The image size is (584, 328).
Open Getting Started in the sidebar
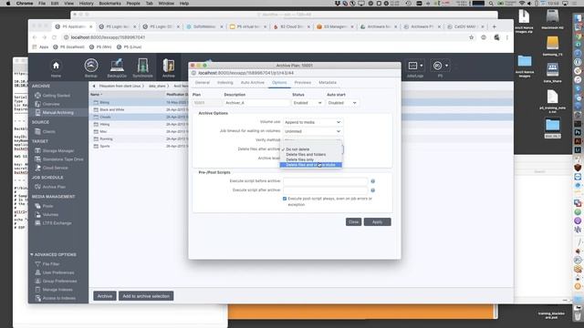[56, 96]
